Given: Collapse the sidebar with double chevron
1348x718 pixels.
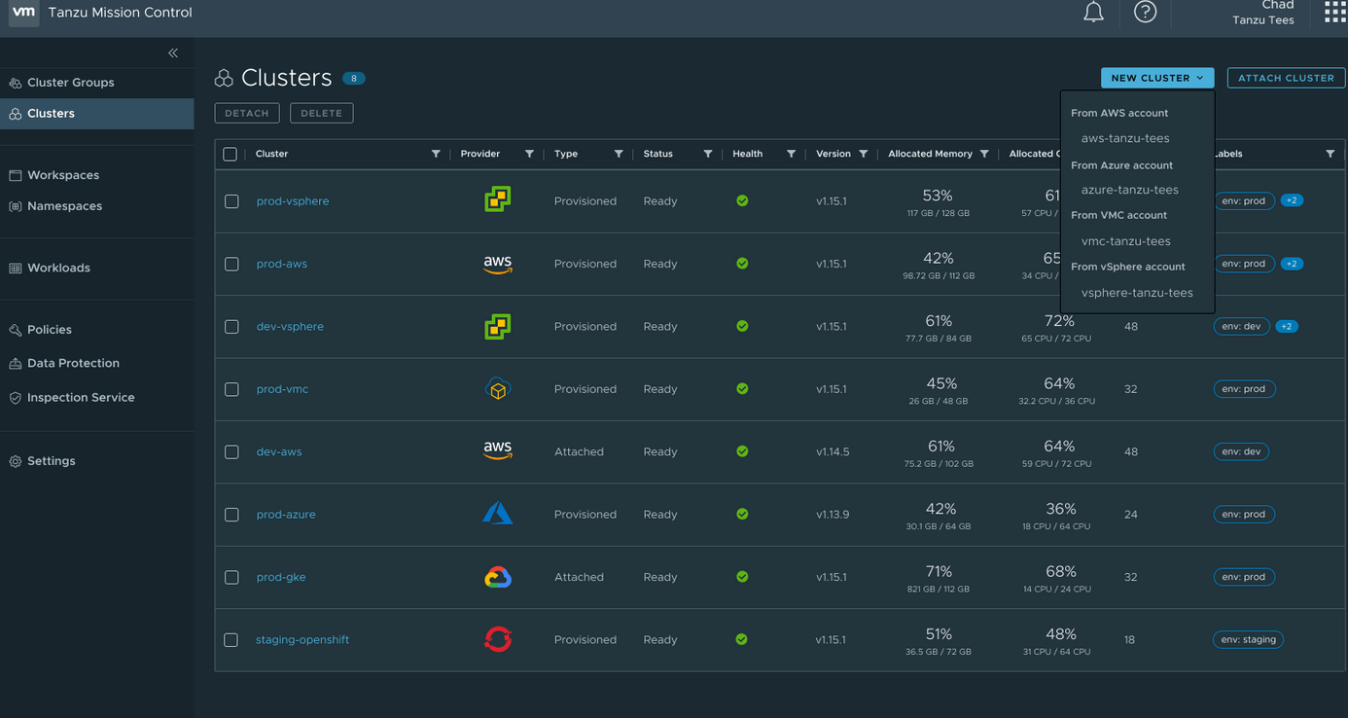Looking at the screenshot, I should tap(173, 53).
